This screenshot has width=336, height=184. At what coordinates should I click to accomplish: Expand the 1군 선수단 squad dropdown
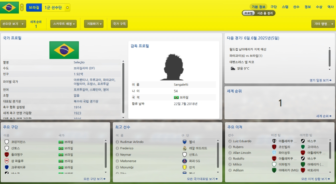click(67, 8)
